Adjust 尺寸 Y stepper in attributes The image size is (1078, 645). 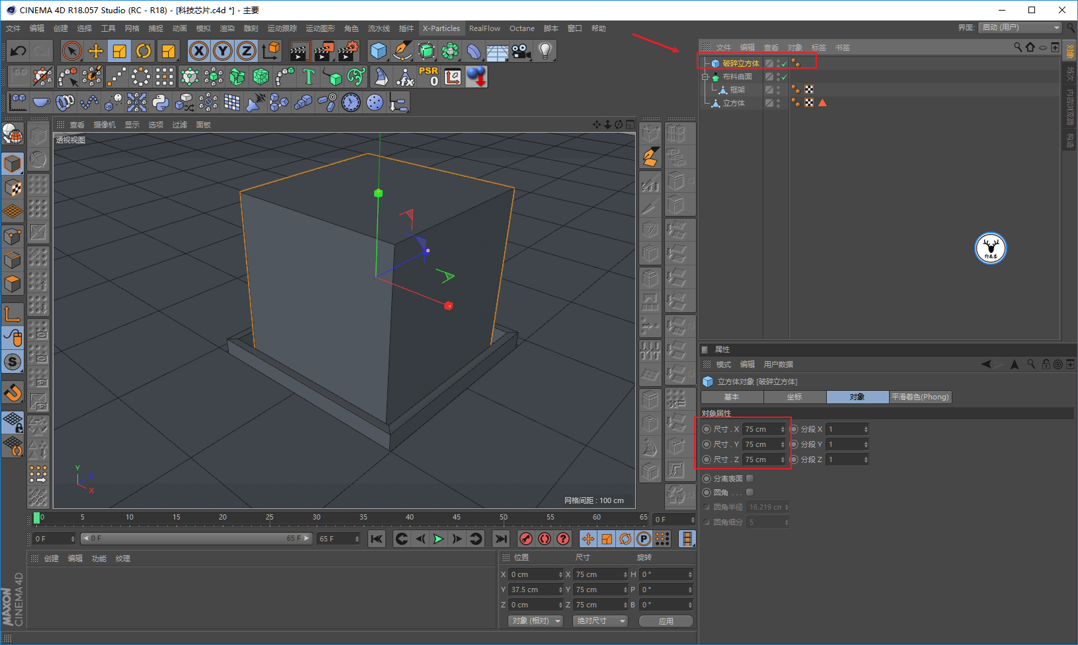pos(783,444)
